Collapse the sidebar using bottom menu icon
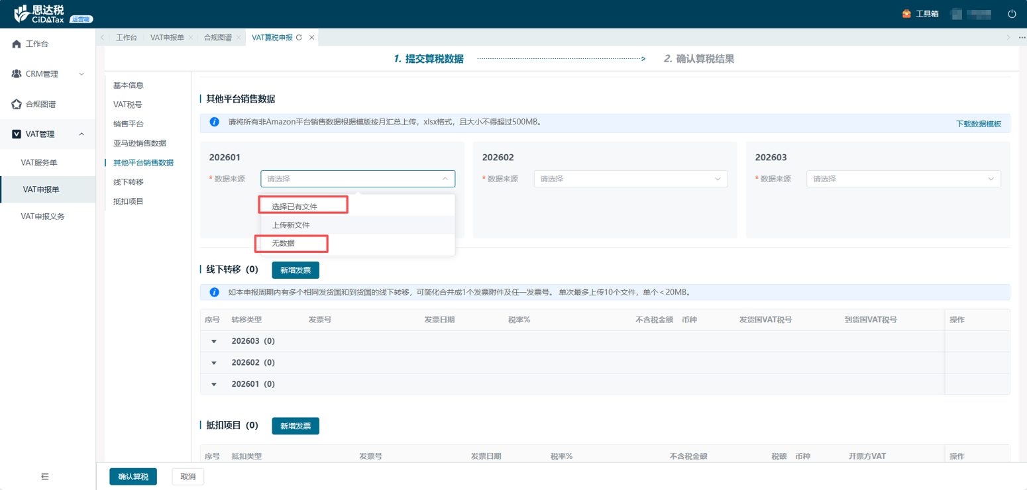 (45, 476)
